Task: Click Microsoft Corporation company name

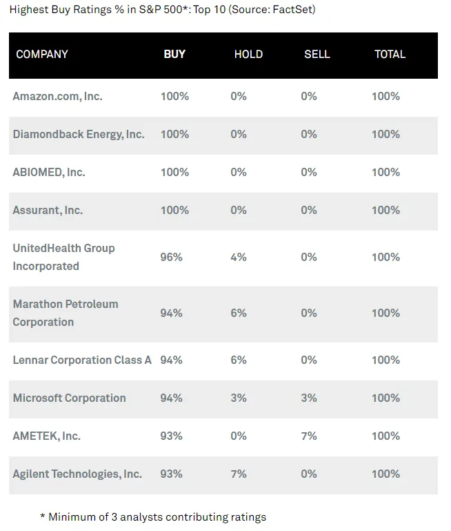Action: pos(69,398)
